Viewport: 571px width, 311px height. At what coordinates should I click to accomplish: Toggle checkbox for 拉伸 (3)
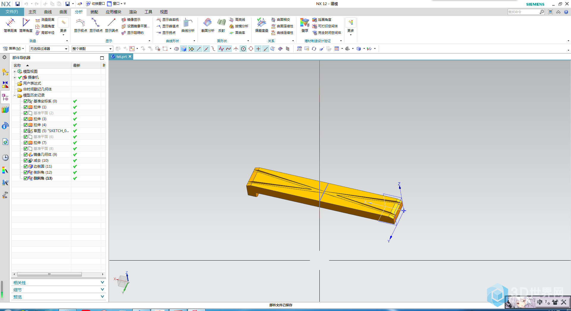26,119
